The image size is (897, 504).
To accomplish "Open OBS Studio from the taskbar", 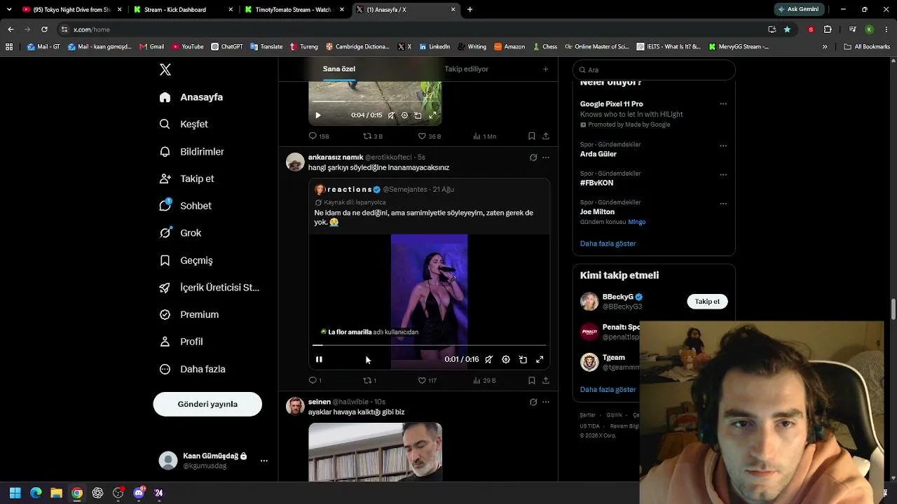I will click(x=118, y=493).
